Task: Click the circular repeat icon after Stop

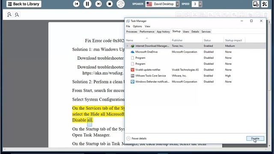Action: tap(121, 4)
